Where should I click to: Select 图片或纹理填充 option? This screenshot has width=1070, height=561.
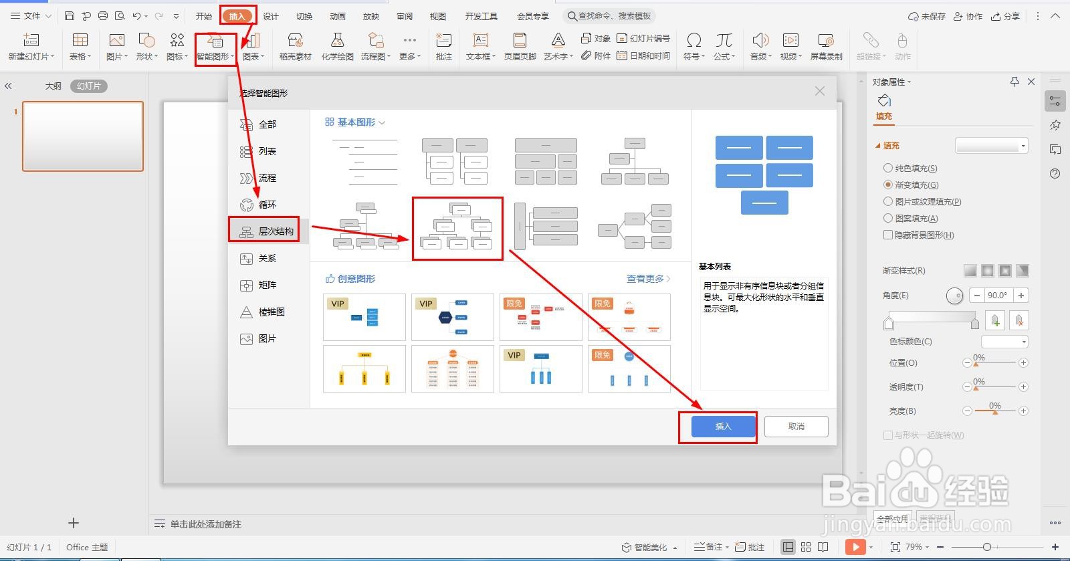[922, 201]
